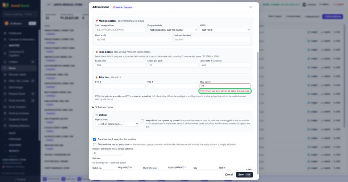Click the Expiry (MM/YY) column header
The height and width of the screenshot is (182, 348).
tap(177, 168)
